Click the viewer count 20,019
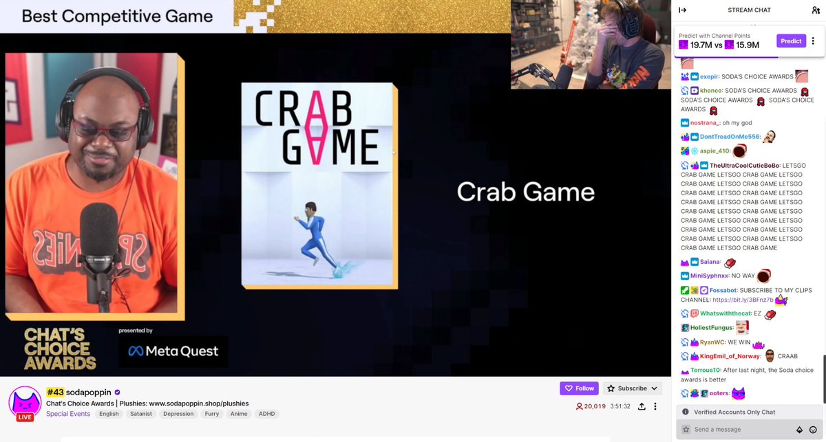The width and height of the screenshot is (826, 442). point(591,406)
